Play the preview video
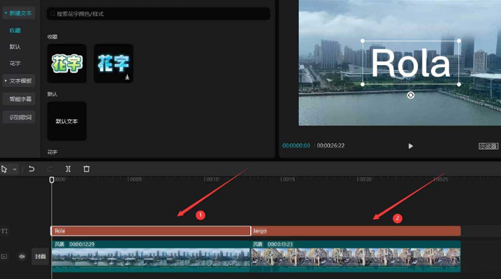 411,146
